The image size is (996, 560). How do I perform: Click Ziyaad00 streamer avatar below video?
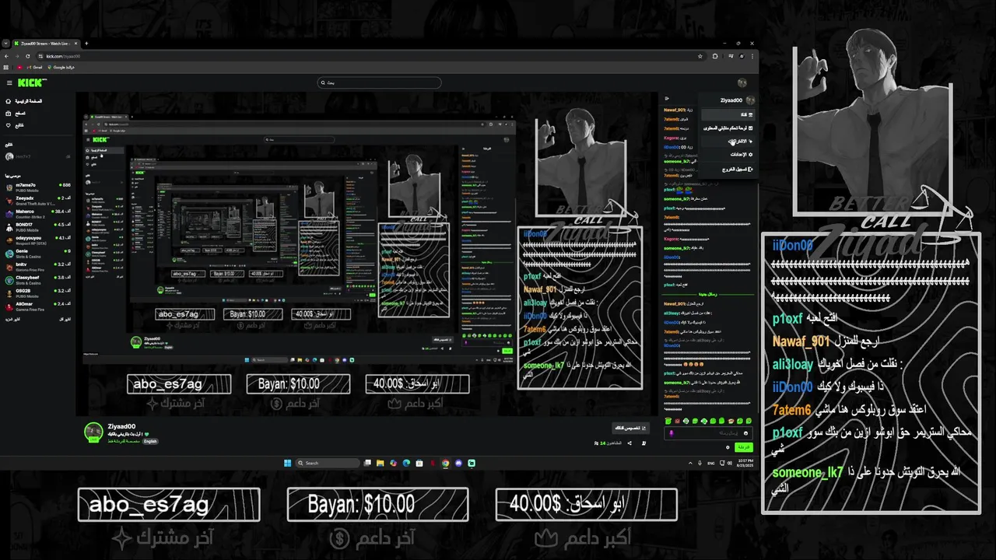click(93, 432)
